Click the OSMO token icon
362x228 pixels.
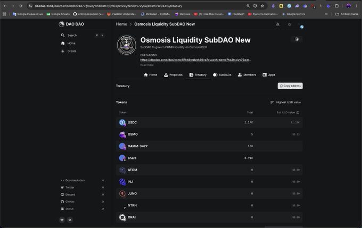pos(122,134)
